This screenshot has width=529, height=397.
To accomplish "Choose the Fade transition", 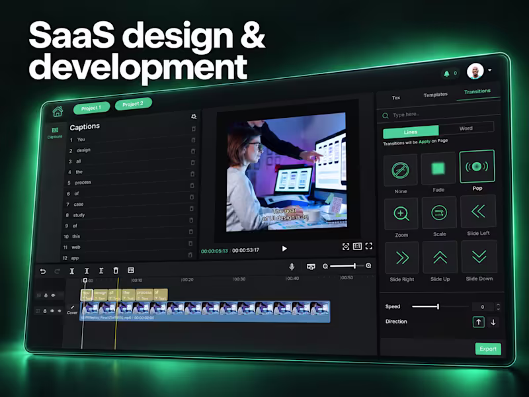I will pyautogui.click(x=438, y=168).
